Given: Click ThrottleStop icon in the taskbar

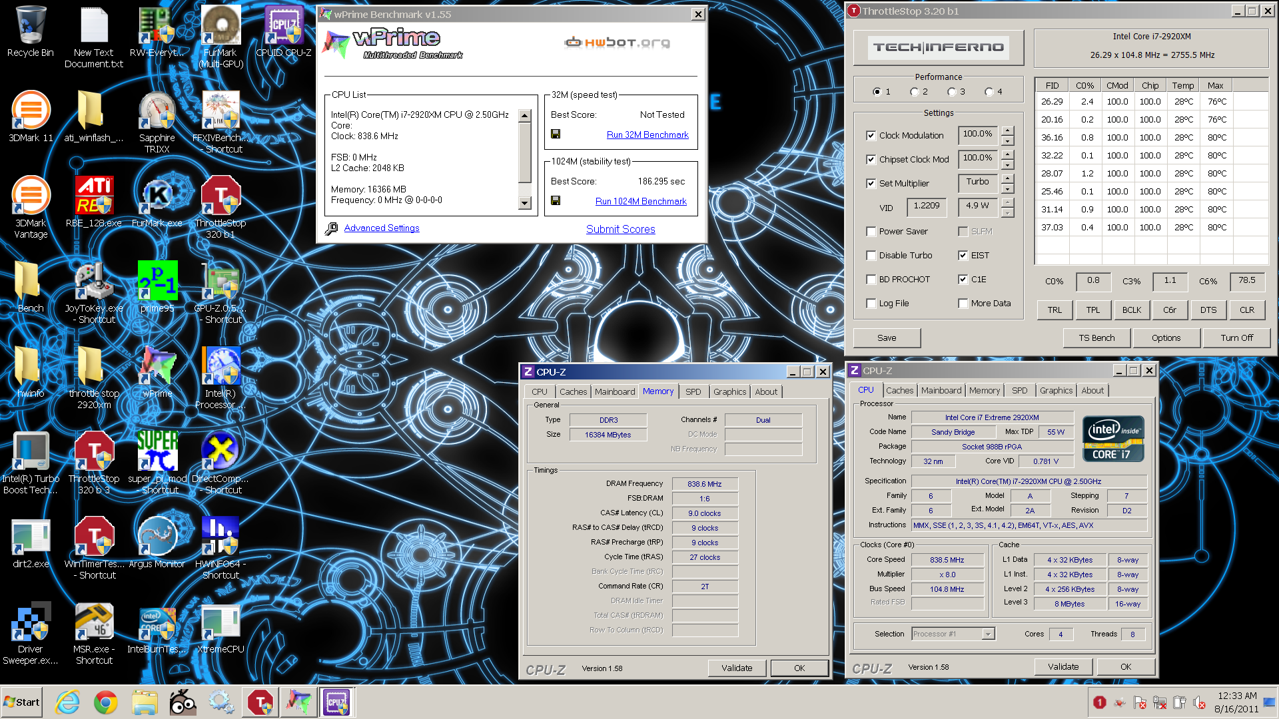Looking at the screenshot, I should (x=260, y=702).
